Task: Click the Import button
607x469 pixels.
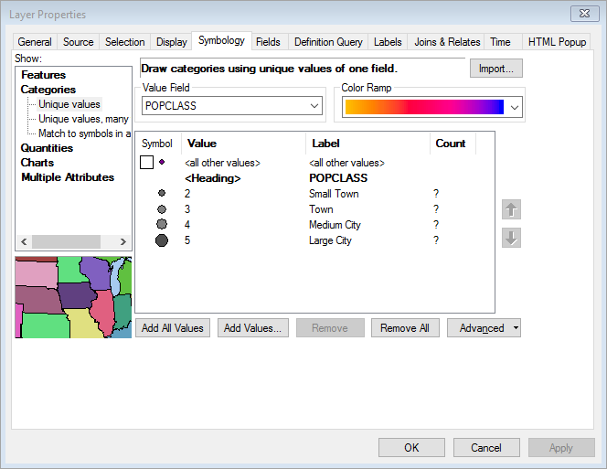Action: pos(496,69)
